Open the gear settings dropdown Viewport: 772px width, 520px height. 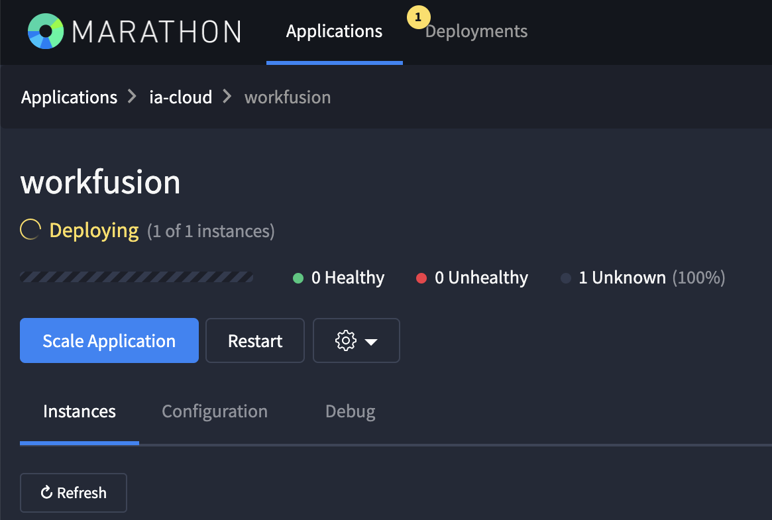[x=357, y=340]
